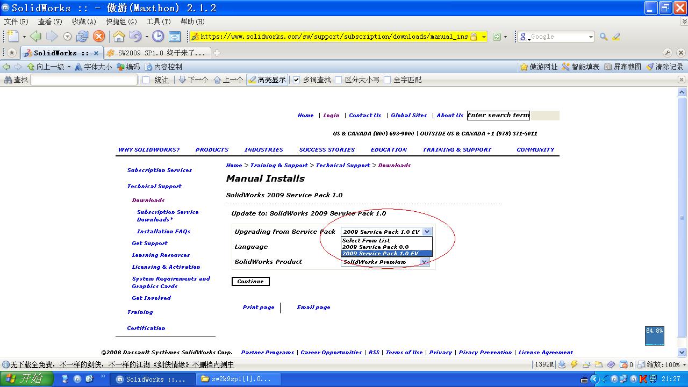Close the find bar with its X
688x387 pixels.
(682, 80)
